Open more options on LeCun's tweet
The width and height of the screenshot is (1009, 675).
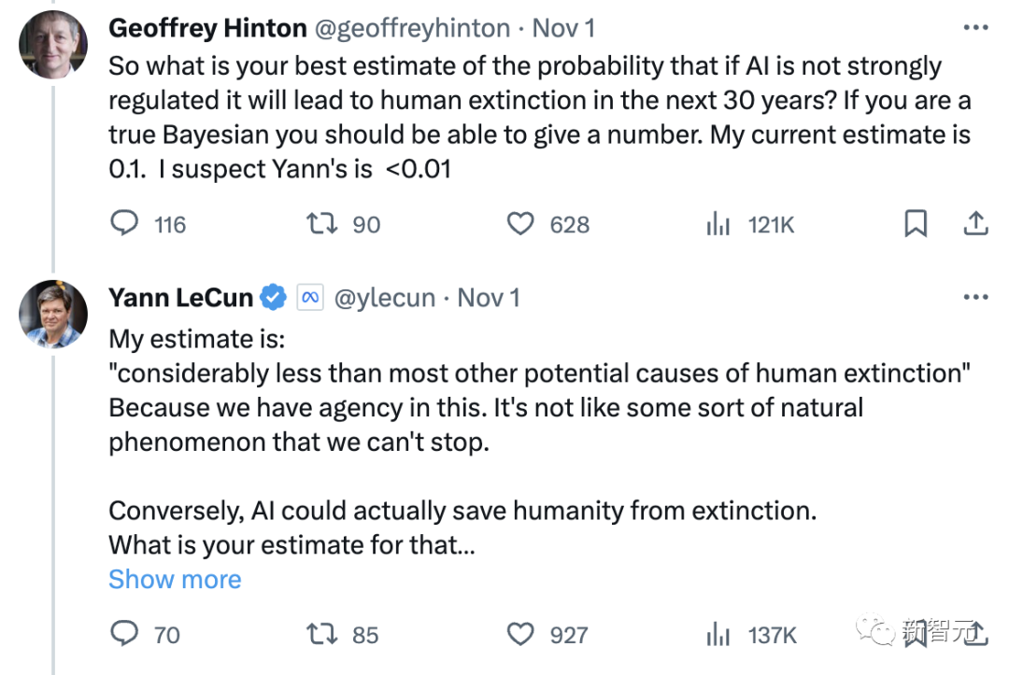pos(974,298)
